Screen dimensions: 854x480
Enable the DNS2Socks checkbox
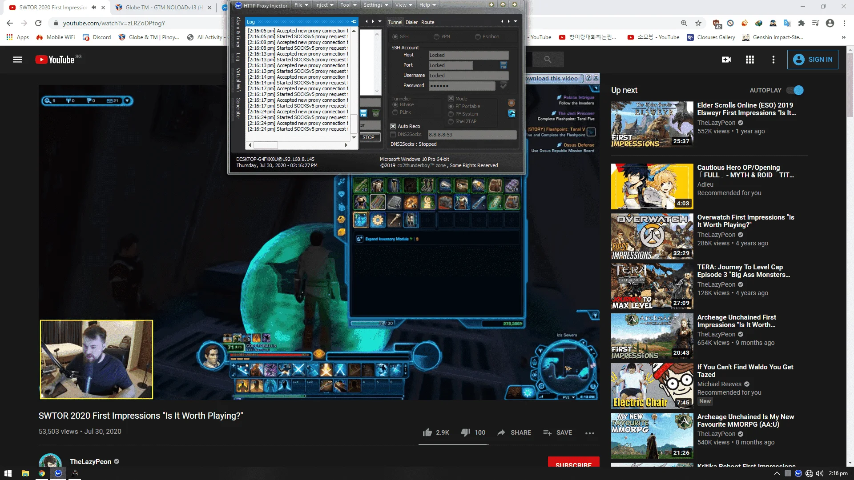393,134
